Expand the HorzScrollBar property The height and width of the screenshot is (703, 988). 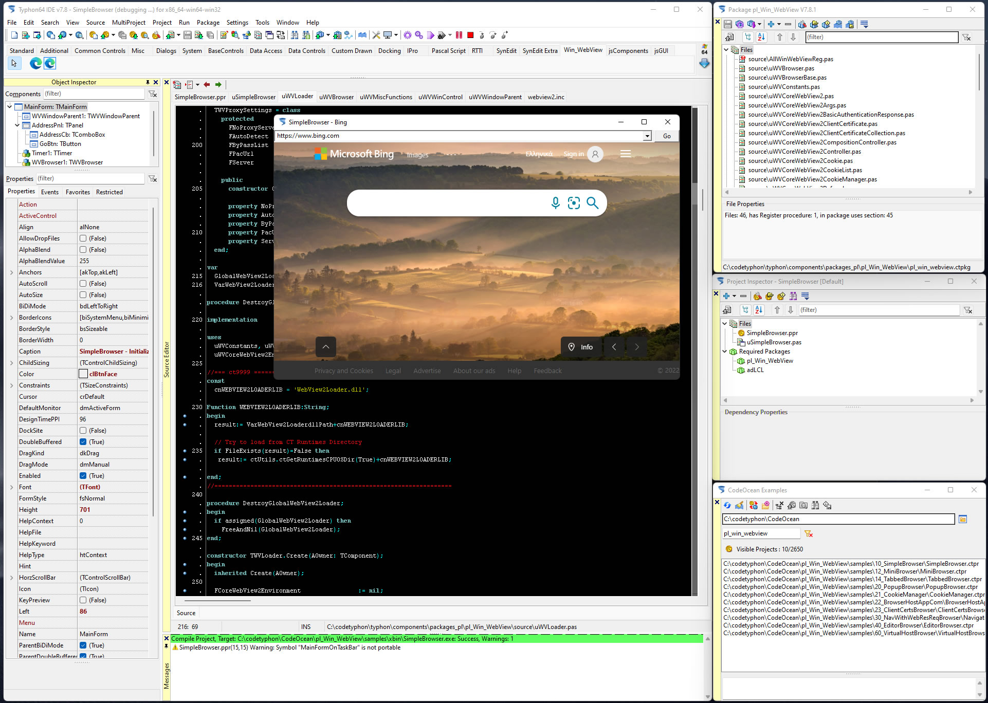coord(11,578)
